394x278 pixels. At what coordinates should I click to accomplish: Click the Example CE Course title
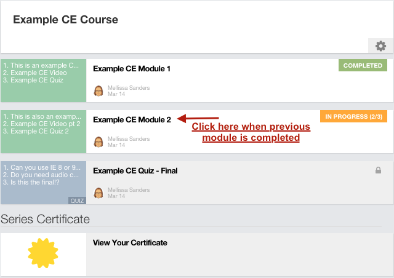(66, 20)
